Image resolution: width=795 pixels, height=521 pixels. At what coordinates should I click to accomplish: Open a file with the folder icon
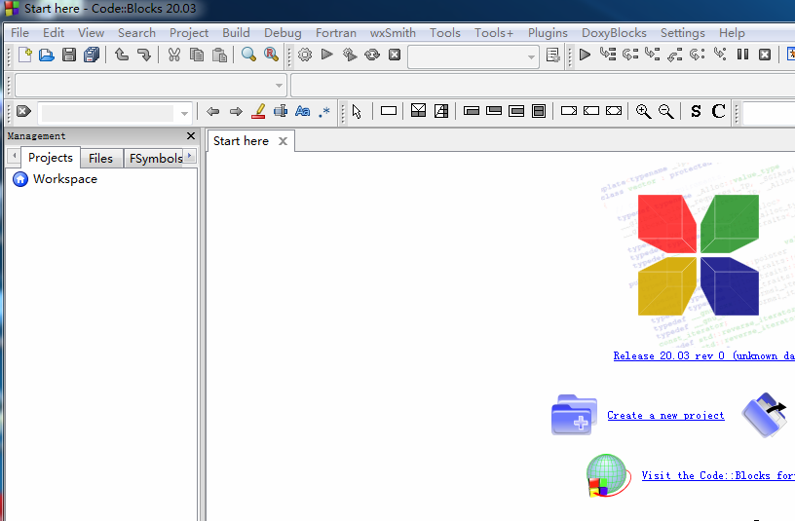tap(47, 55)
